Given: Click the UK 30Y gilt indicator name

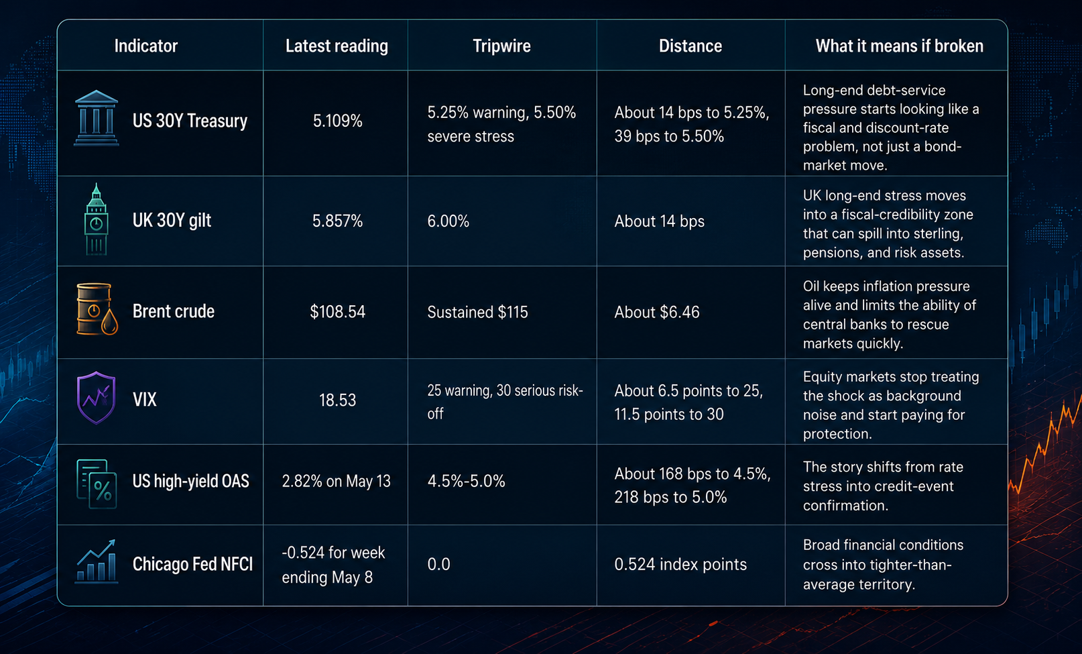Looking at the screenshot, I should coord(172,220).
